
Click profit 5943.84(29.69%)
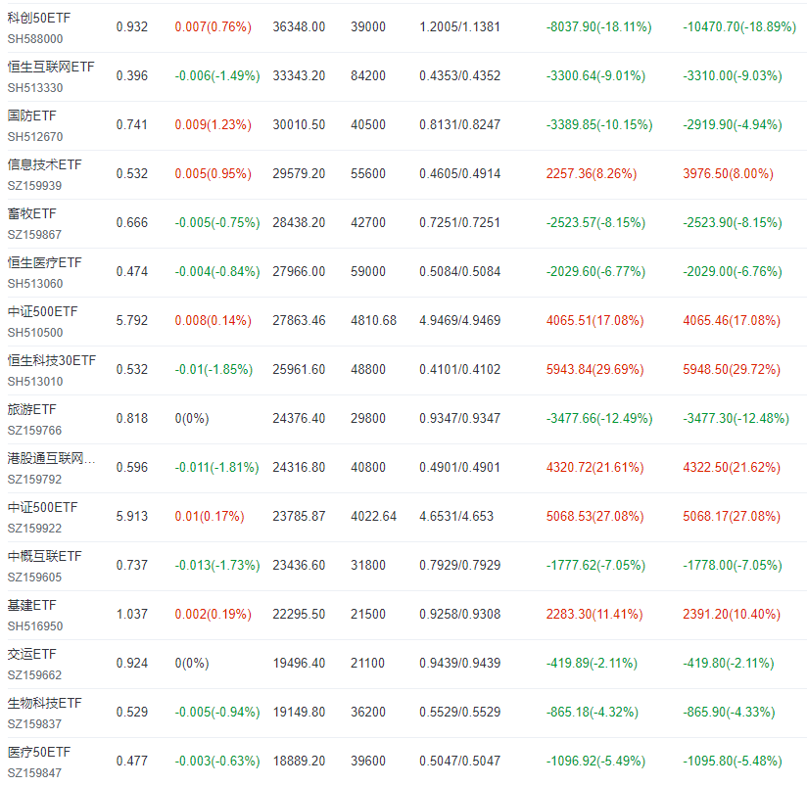594,369
